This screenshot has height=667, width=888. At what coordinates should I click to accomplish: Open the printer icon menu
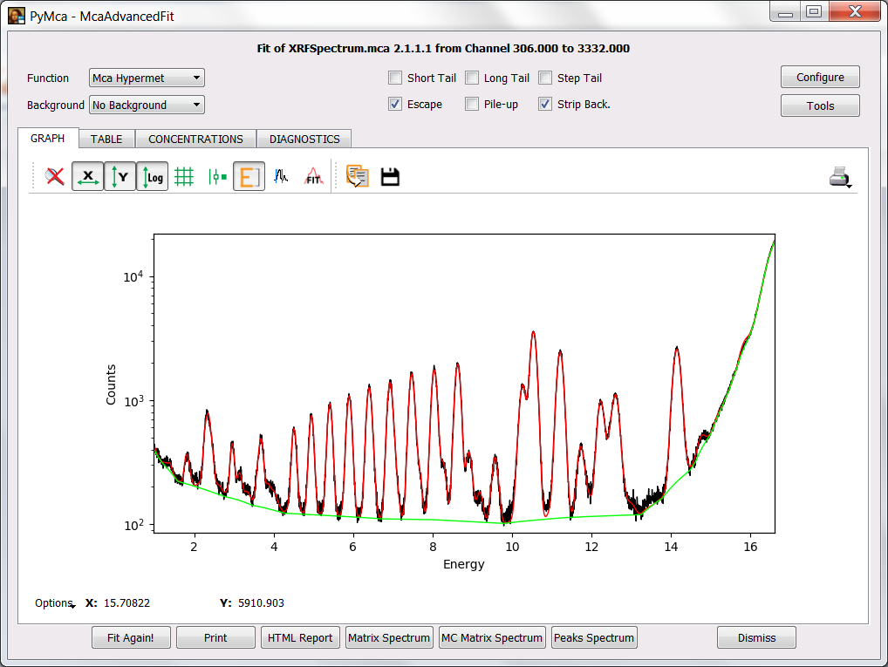tap(840, 178)
